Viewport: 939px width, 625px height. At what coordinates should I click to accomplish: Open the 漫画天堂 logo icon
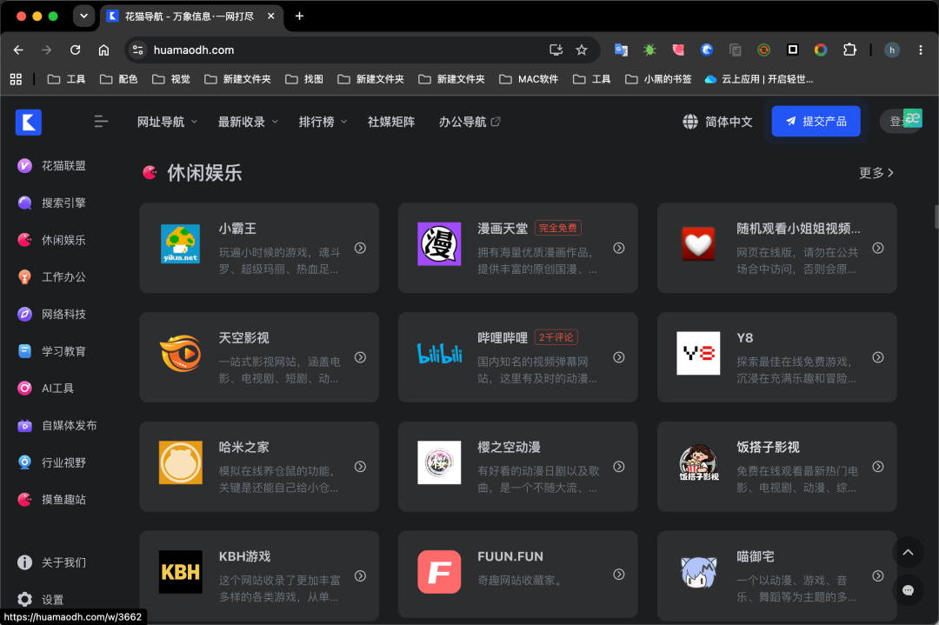pos(439,244)
